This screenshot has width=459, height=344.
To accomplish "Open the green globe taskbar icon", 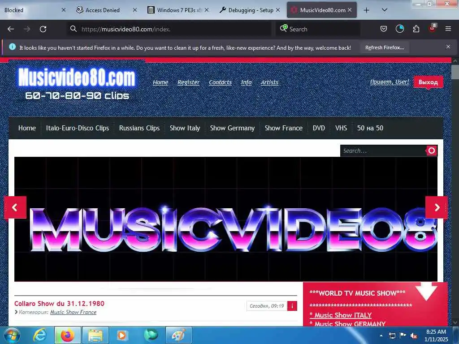I will (151, 335).
